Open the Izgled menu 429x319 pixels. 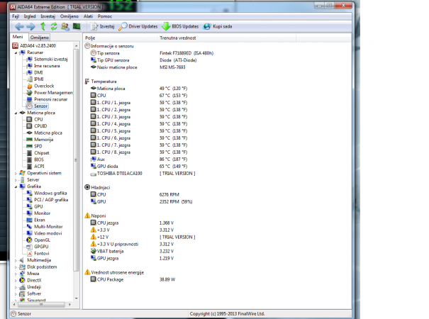click(30, 16)
